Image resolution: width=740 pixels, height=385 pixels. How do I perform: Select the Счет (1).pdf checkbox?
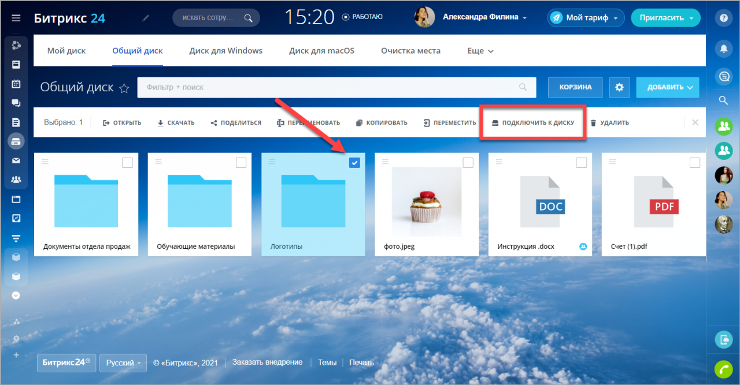694,163
